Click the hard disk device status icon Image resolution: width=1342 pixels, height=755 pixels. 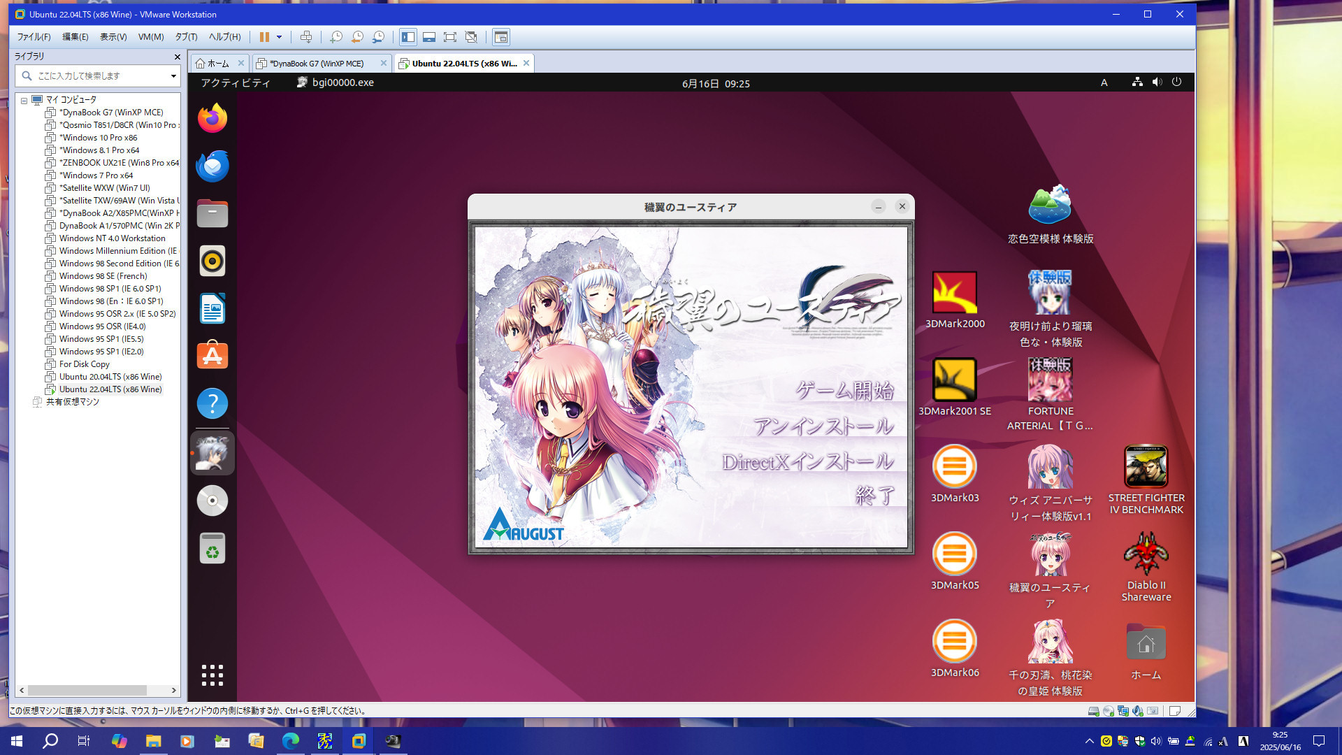(x=1094, y=711)
